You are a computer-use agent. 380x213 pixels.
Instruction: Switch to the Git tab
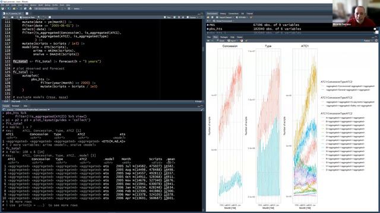click(242, 14)
